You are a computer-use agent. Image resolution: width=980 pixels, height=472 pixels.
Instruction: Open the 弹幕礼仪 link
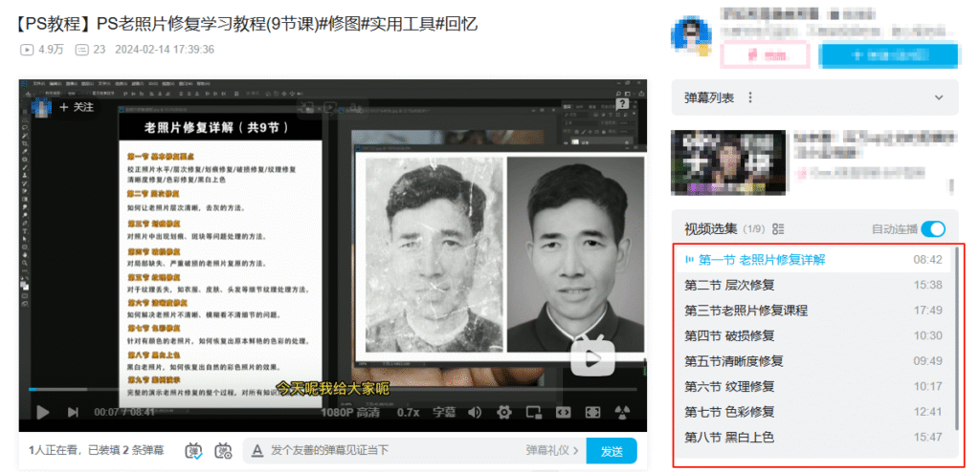tap(552, 451)
